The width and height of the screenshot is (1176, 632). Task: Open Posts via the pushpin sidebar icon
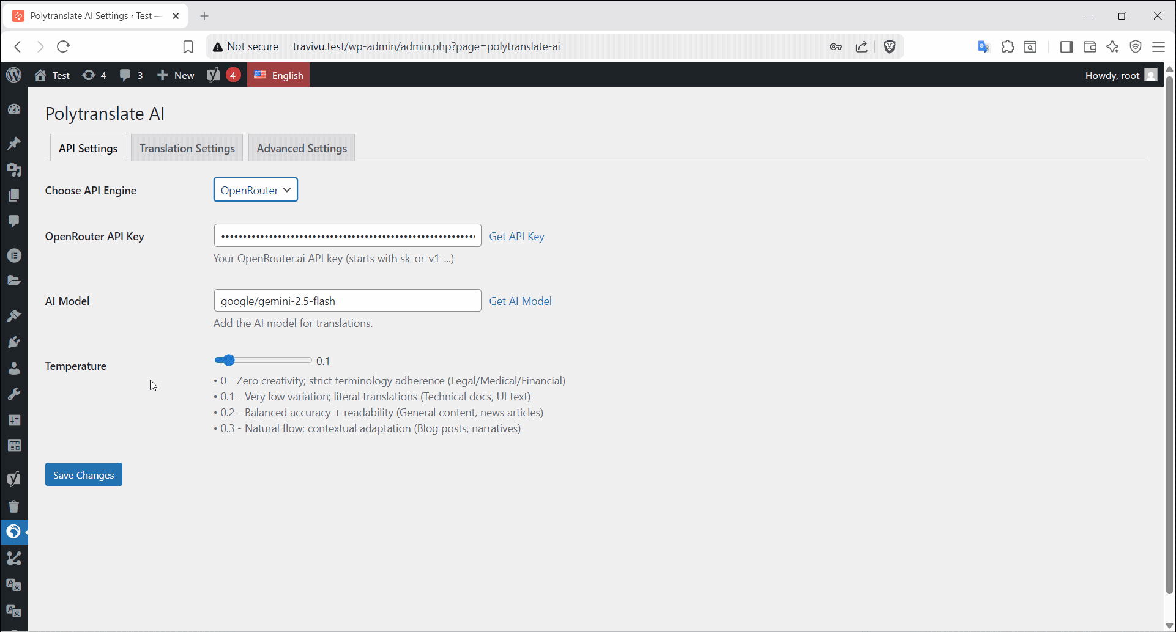tap(14, 143)
